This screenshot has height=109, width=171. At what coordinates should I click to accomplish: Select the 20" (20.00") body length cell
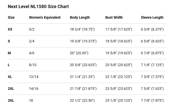[79, 53]
